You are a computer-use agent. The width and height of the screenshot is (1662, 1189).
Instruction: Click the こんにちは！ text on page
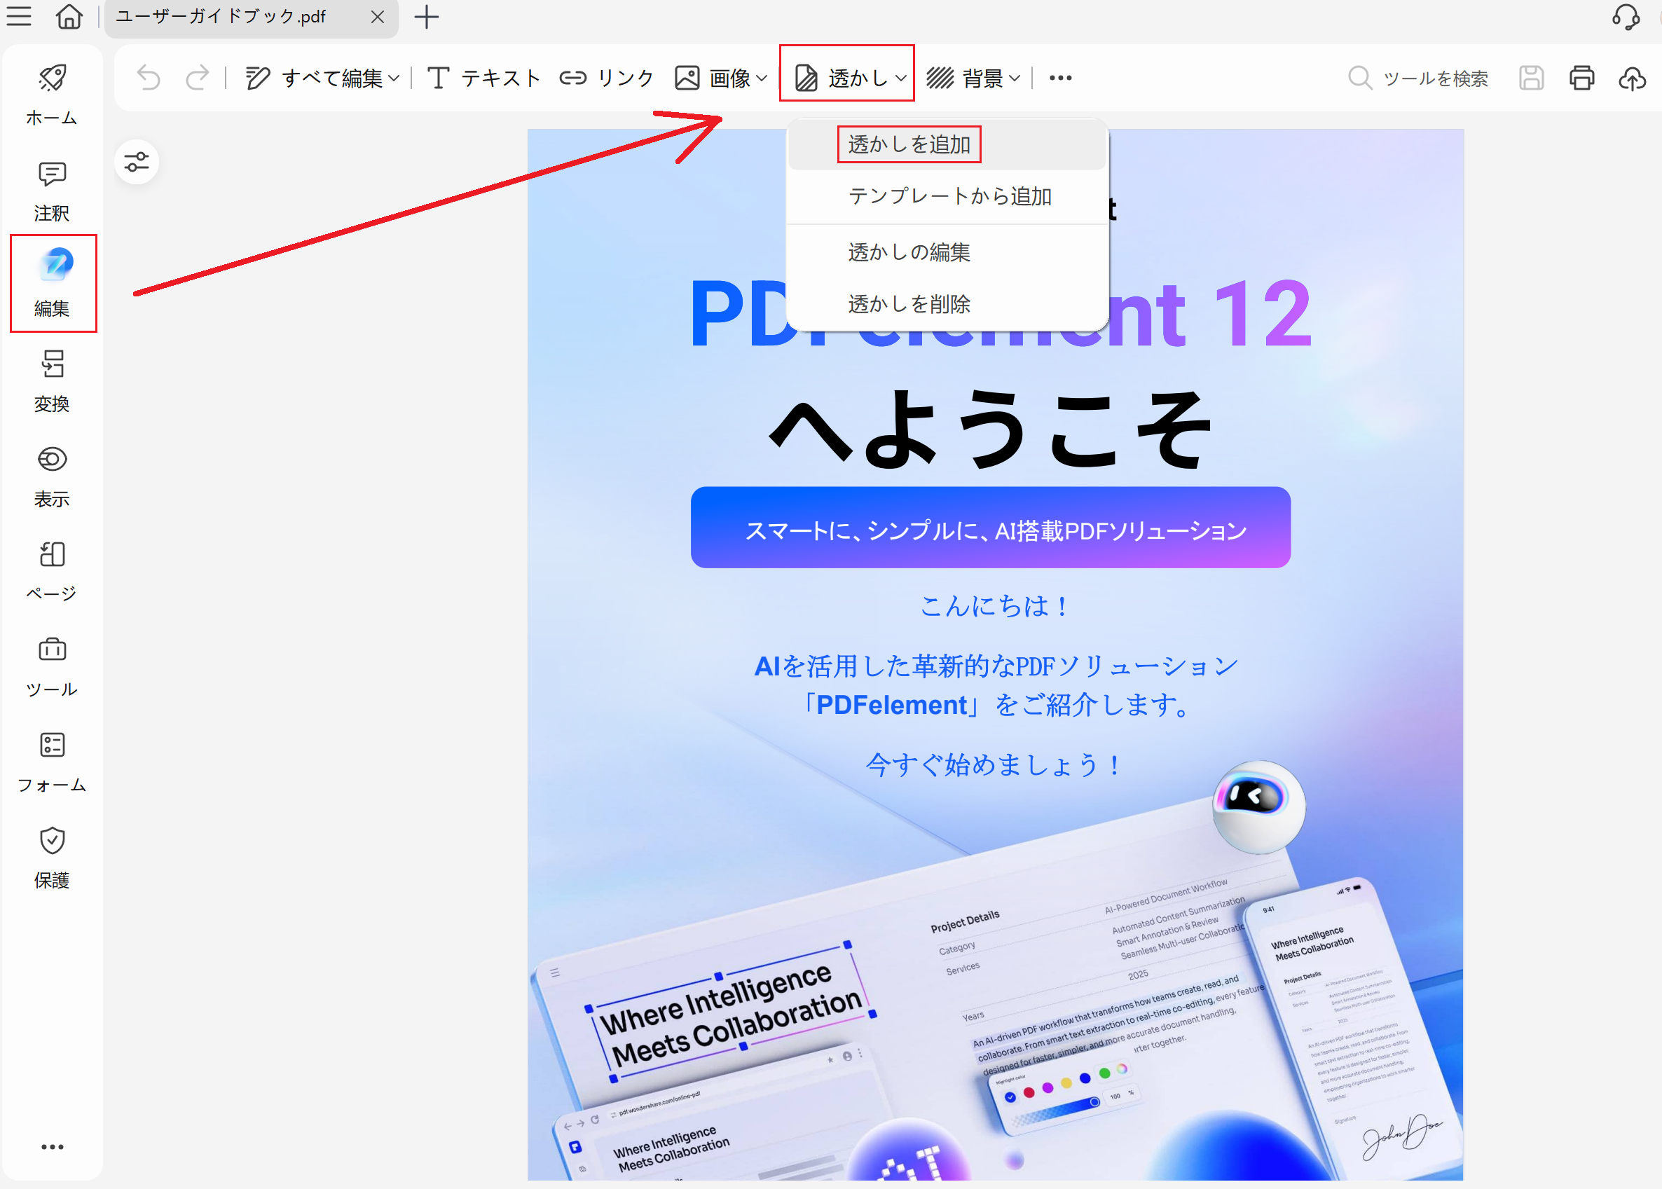[994, 606]
